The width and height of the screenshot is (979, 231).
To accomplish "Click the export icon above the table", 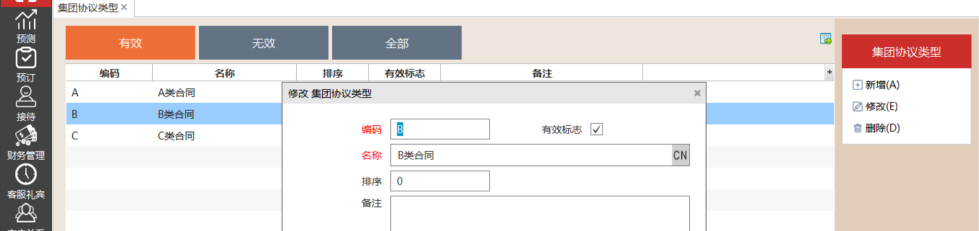I will point(825,39).
